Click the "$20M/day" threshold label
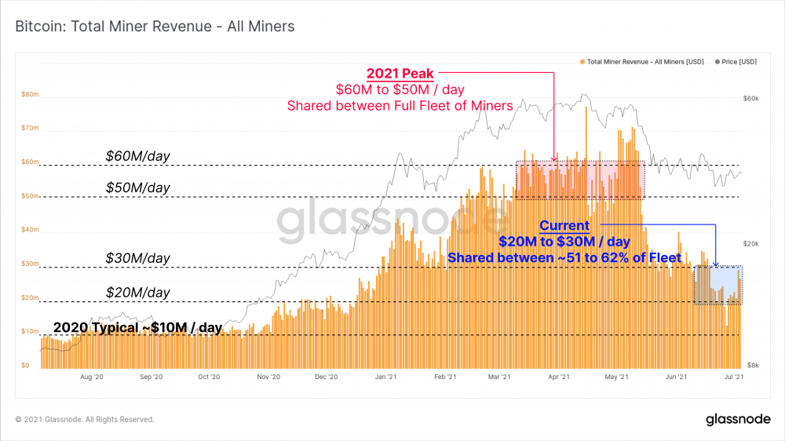The image size is (785, 441). click(137, 293)
